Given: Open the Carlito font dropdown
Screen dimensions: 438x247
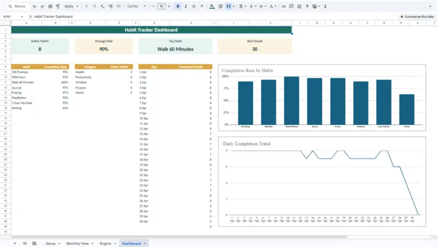Looking at the screenshot, I should point(136,7).
